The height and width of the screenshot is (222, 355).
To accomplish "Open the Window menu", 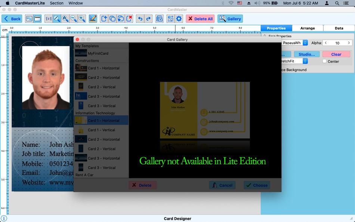I will (75, 3).
